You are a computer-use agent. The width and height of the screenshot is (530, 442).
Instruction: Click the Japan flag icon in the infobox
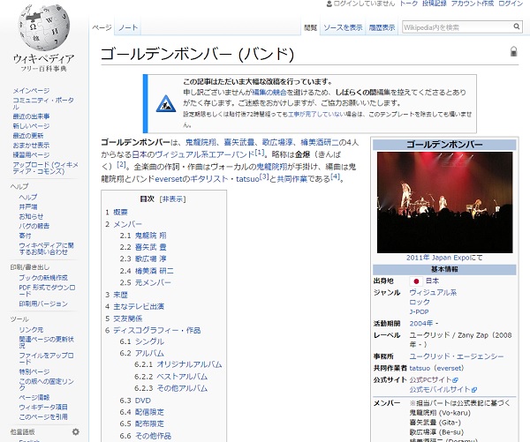[416, 281]
